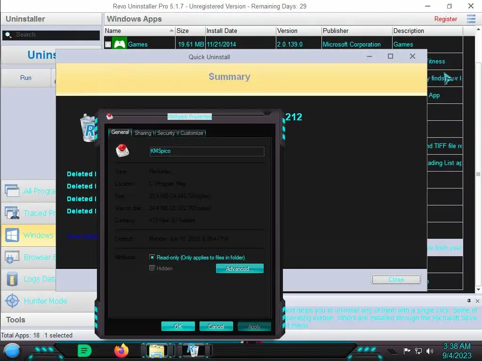Click the KMSpico Properties title bar icon
Image resolution: width=482 pixels, height=361 pixels.
(x=110, y=117)
